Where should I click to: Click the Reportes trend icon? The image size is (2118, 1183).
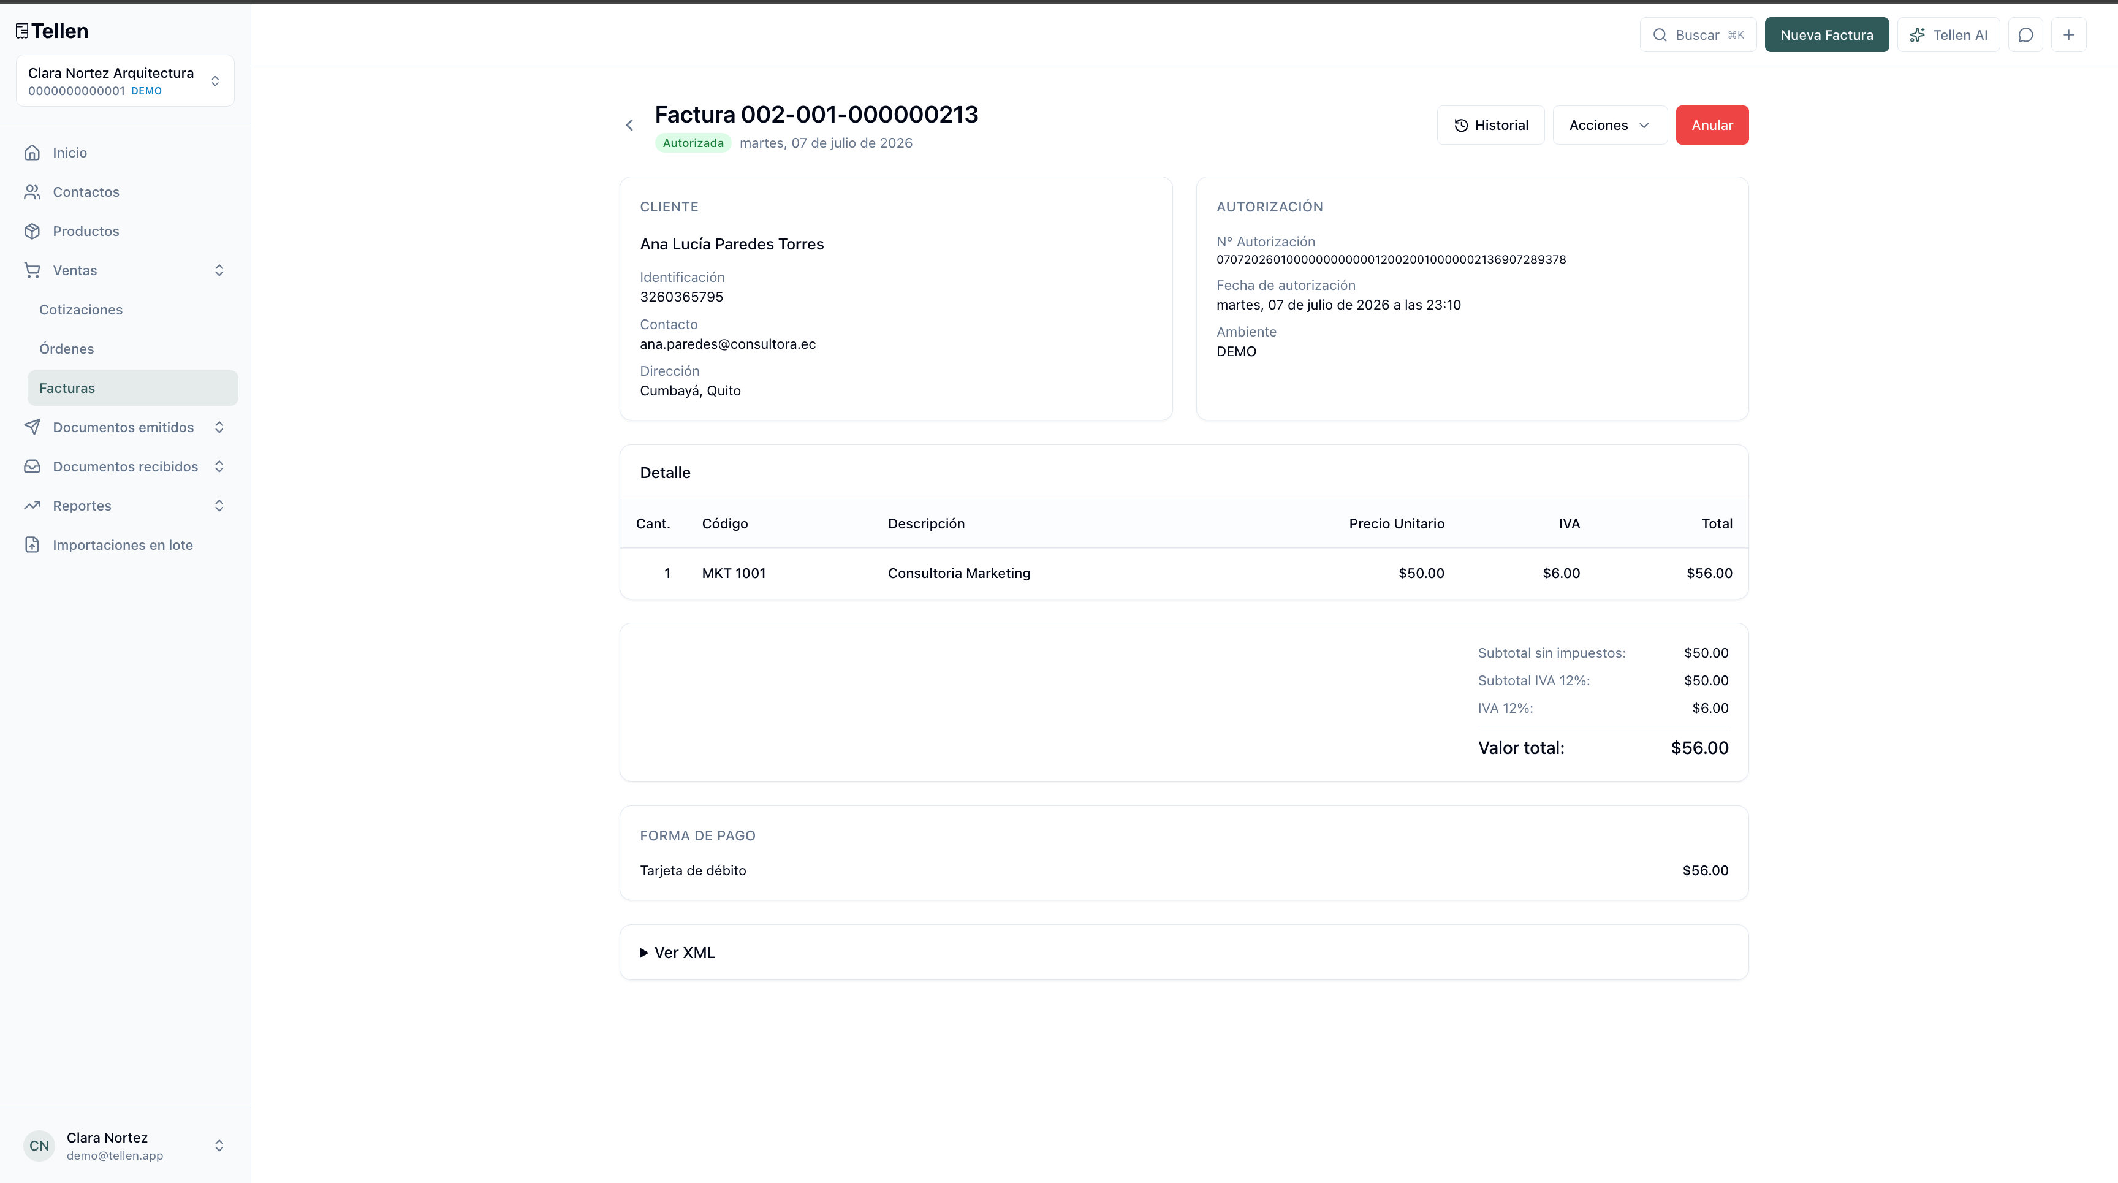(x=32, y=506)
